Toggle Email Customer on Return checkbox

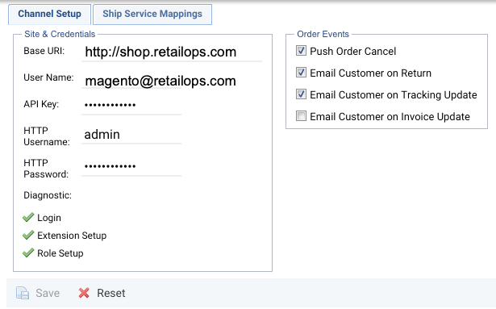tap(301, 73)
